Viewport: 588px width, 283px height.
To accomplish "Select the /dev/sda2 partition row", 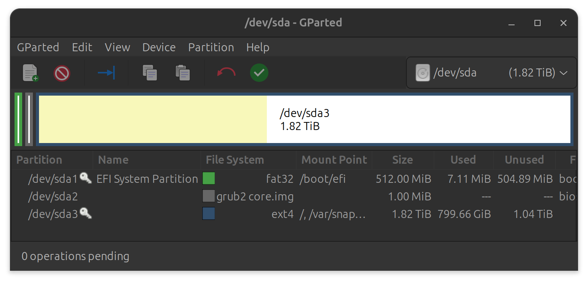I will click(294, 197).
